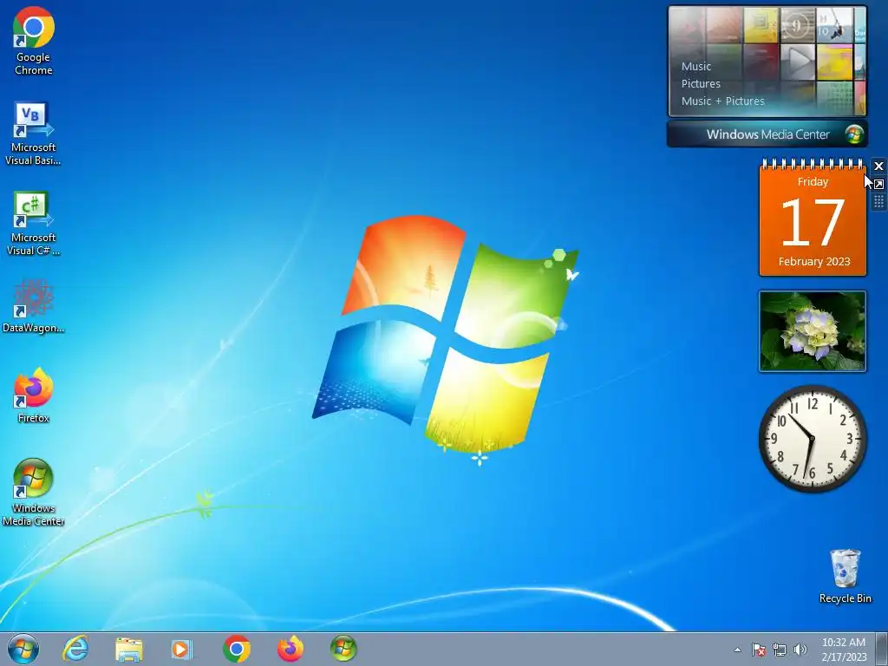Click the calendar gadget drag handle
This screenshot has height=666, width=888.
pyautogui.click(x=878, y=201)
